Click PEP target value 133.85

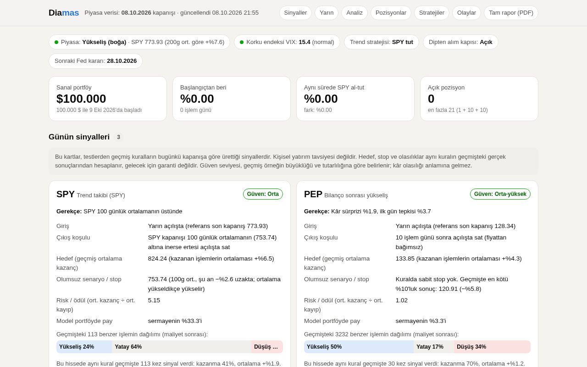[x=459, y=258]
